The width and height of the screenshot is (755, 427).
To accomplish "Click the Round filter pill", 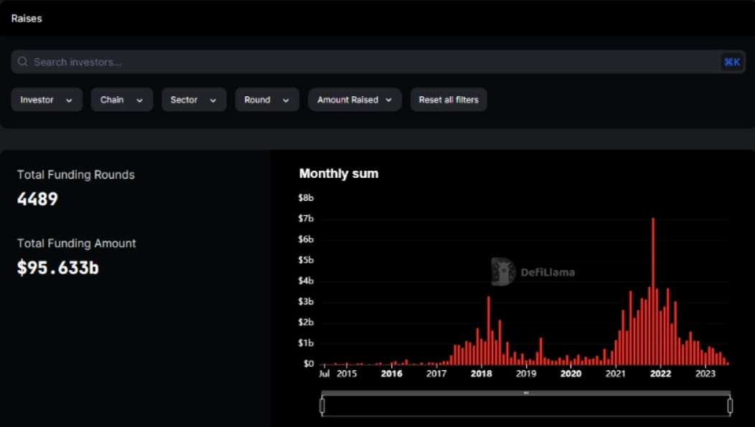I will point(267,100).
